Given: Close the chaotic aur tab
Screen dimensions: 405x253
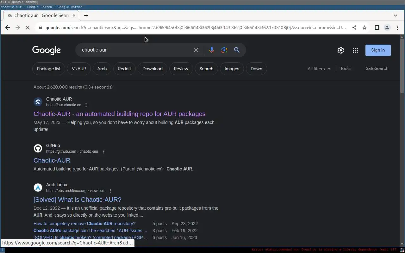Looking at the screenshot, I should point(74,15).
